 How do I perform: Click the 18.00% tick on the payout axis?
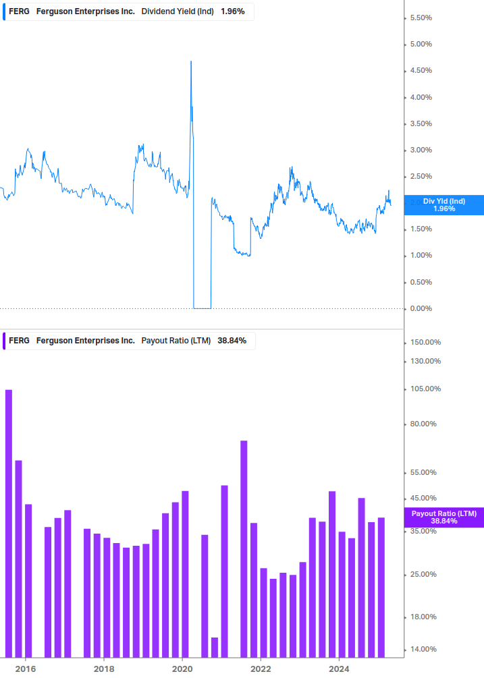click(423, 617)
